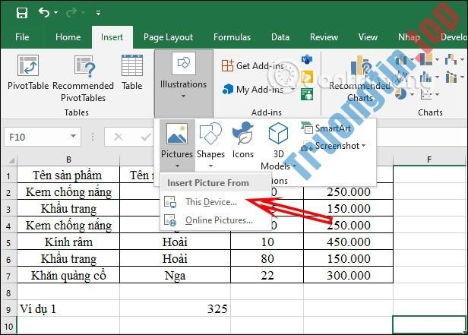Click Recommended PivotTables icon

point(84,66)
